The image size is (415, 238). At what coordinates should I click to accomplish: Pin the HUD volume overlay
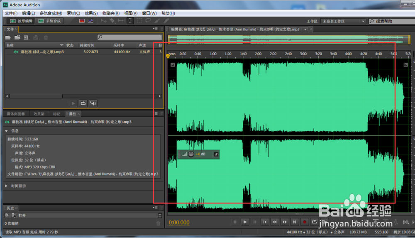point(216,154)
